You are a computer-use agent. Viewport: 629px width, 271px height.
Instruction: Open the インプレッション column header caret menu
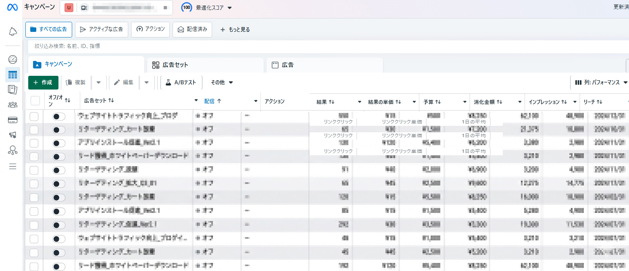click(575, 102)
